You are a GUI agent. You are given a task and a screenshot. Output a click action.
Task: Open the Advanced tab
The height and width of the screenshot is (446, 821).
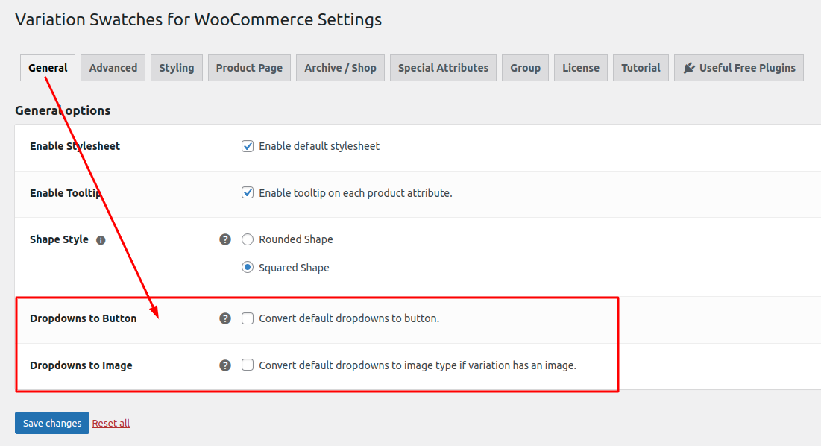point(113,68)
